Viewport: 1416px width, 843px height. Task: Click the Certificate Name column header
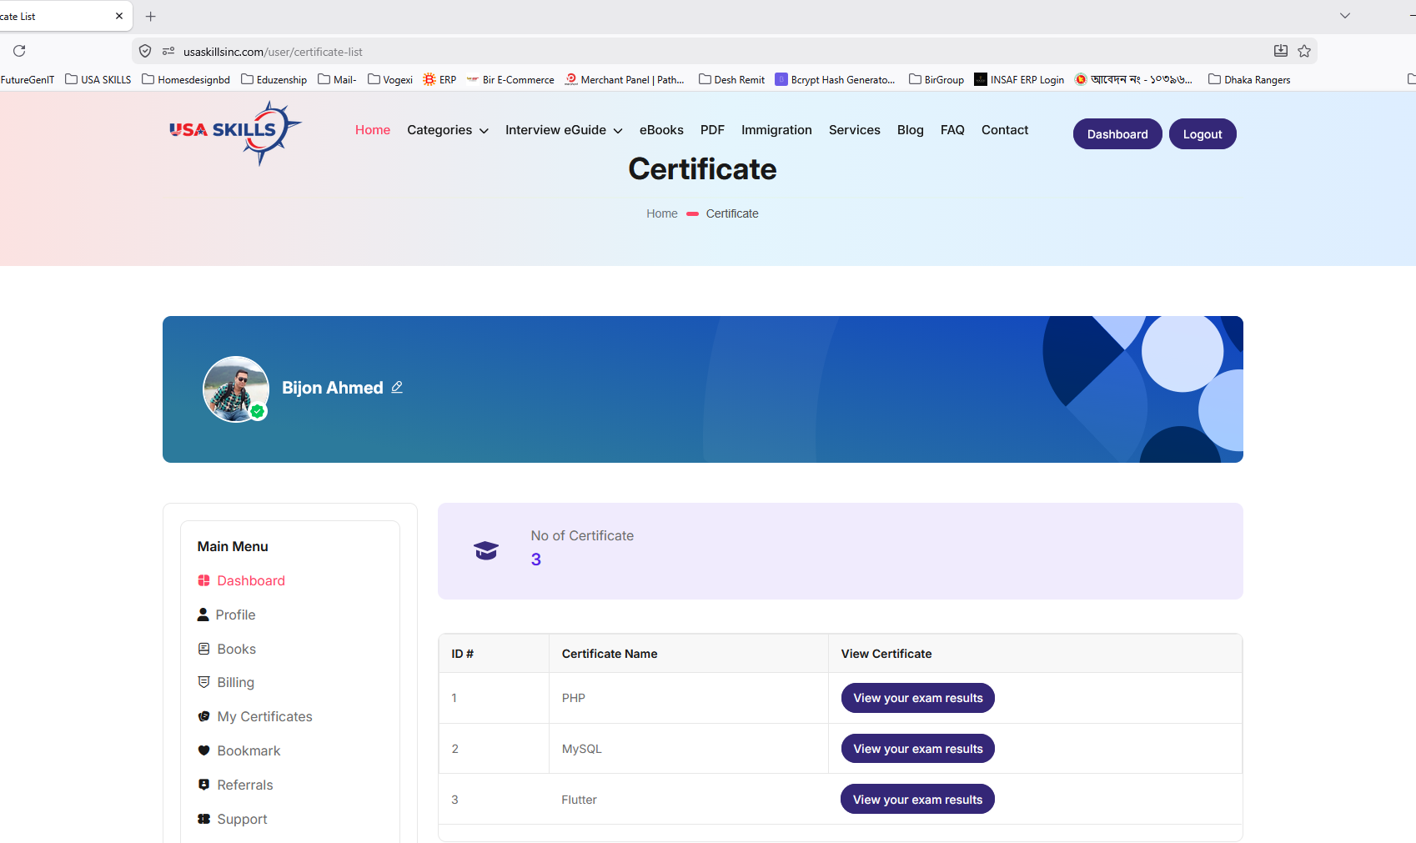610,654
